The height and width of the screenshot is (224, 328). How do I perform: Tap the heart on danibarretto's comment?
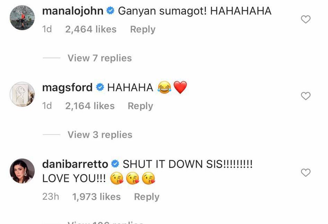(305, 172)
